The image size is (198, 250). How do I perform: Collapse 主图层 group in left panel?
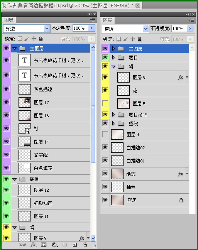point(15,49)
